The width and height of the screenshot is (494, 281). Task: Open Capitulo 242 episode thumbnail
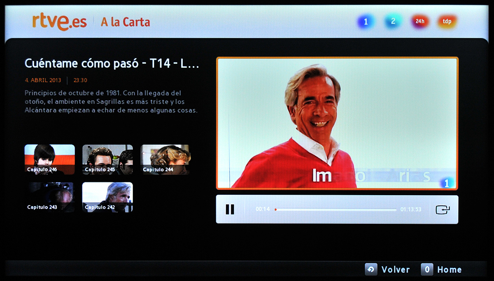coord(107,197)
